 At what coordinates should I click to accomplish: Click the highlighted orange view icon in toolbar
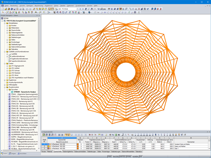tap(120, 9)
